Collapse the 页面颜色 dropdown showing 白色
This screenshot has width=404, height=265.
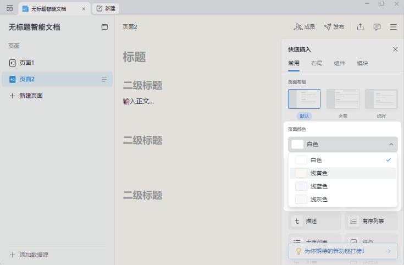[342, 144]
